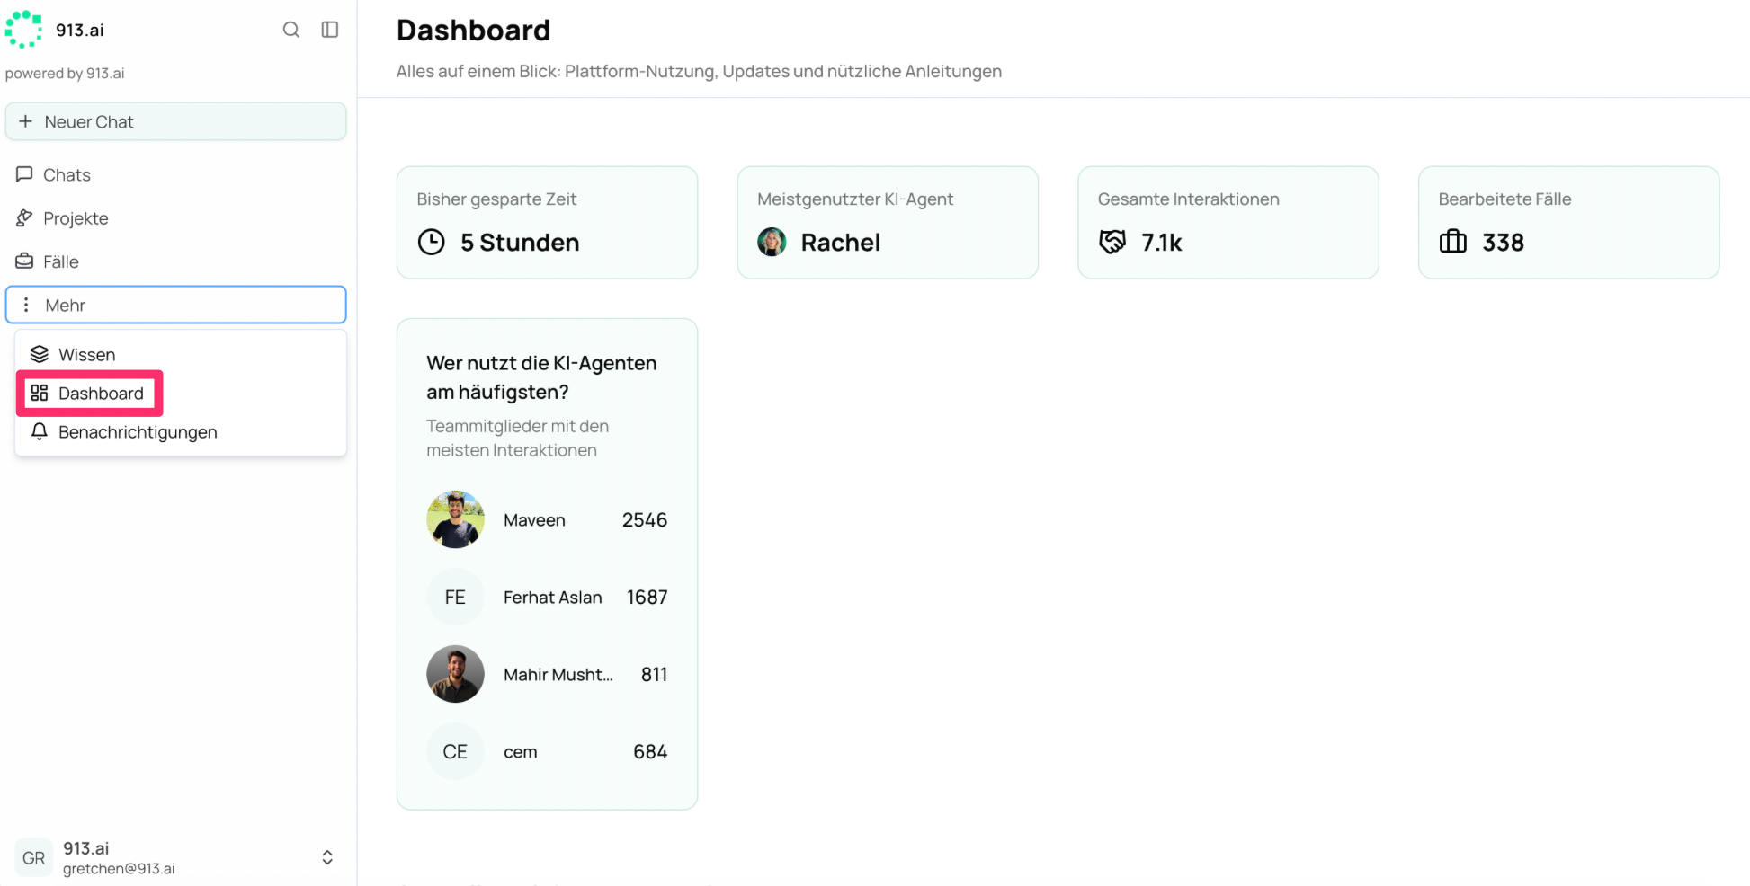Toggle the sidebar panel collapse icon

[330, 30]
